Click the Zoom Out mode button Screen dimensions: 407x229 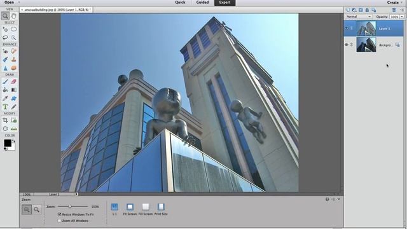(37, 209)
